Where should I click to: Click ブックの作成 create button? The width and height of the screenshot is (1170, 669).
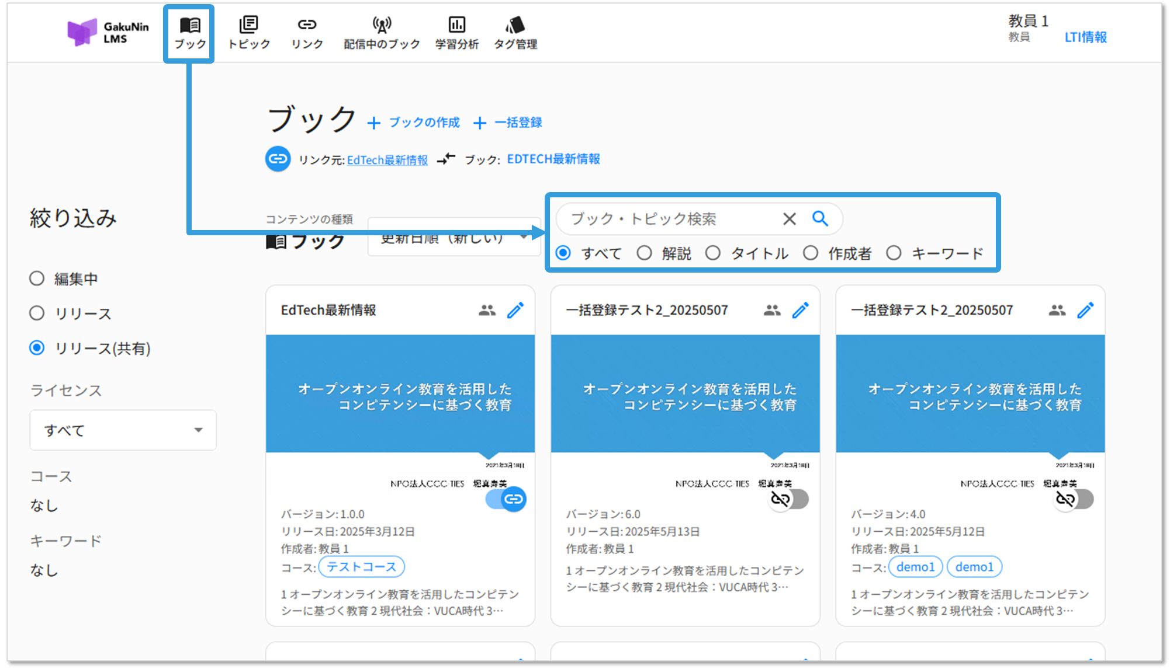414,123
